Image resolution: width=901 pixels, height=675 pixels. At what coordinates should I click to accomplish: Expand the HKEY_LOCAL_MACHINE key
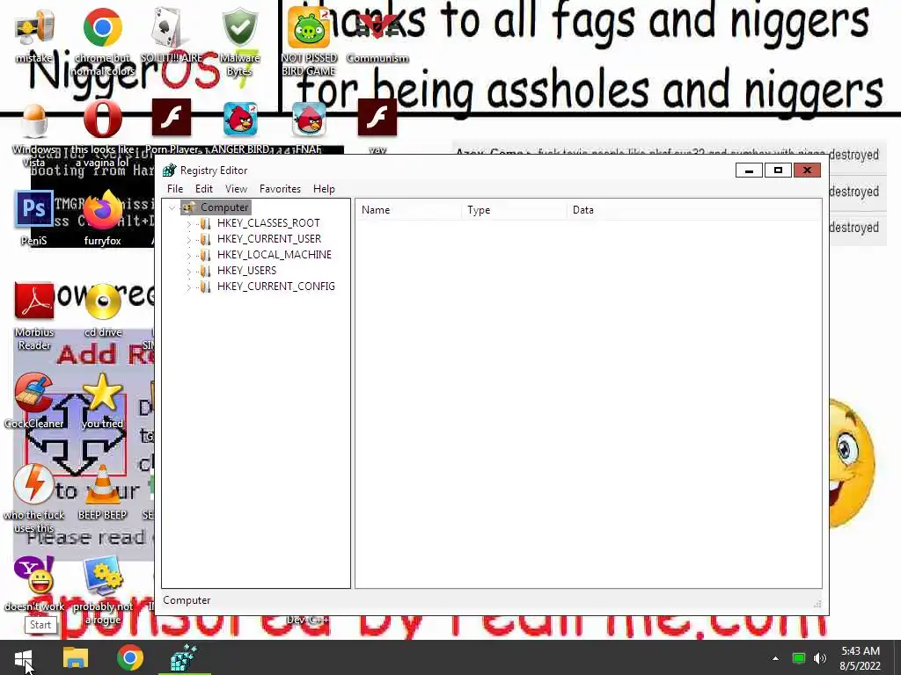point(188,256)
